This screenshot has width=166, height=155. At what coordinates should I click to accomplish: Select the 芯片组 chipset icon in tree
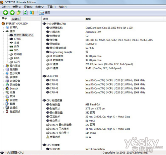[11, 54]
